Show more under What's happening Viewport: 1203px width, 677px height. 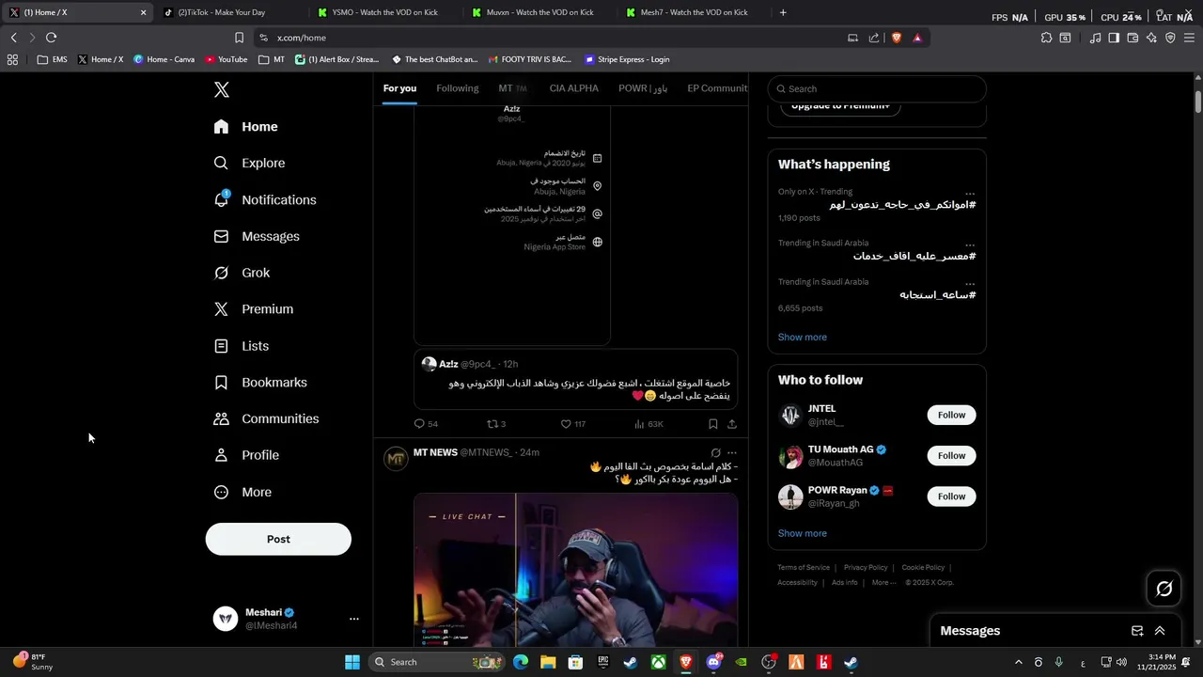click(x=803, y=338)
